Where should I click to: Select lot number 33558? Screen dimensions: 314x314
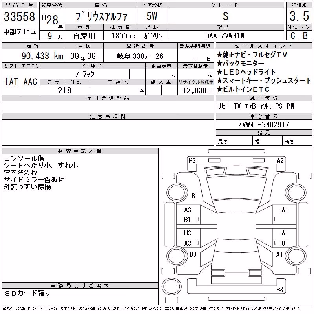pos(19,16)
